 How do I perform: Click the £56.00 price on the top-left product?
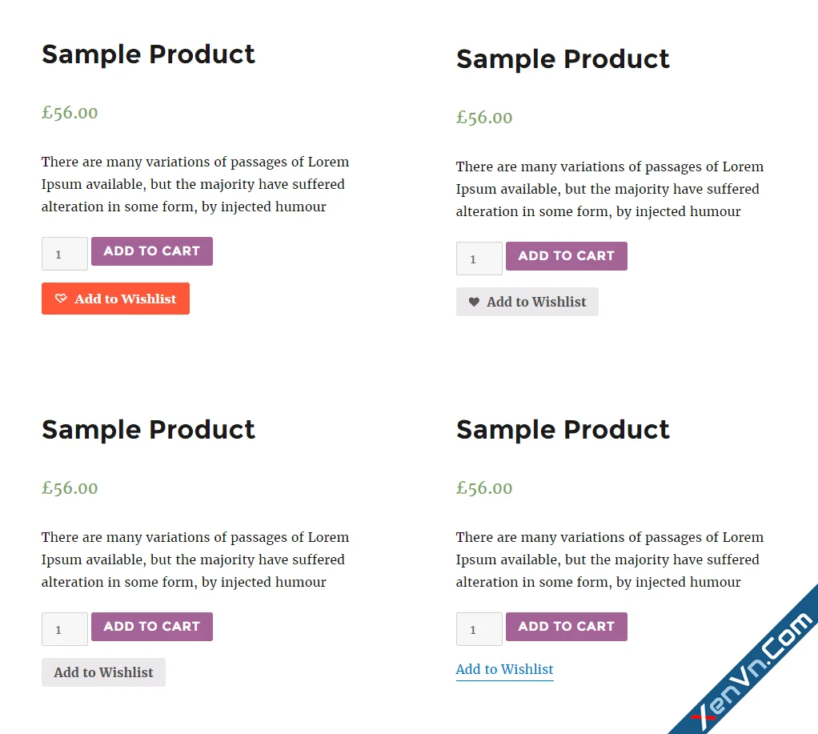[70, 113]
